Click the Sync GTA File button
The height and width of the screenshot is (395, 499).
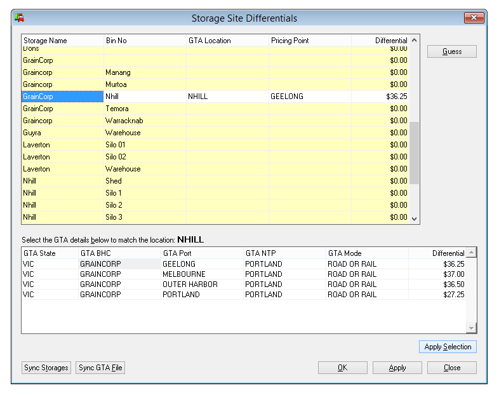[100, 368]
